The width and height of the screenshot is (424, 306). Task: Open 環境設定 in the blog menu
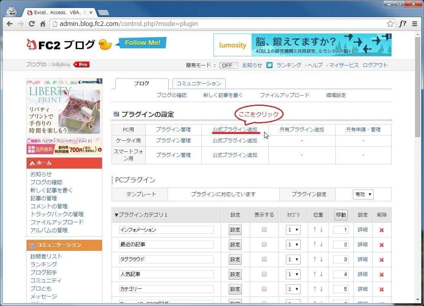336,95
